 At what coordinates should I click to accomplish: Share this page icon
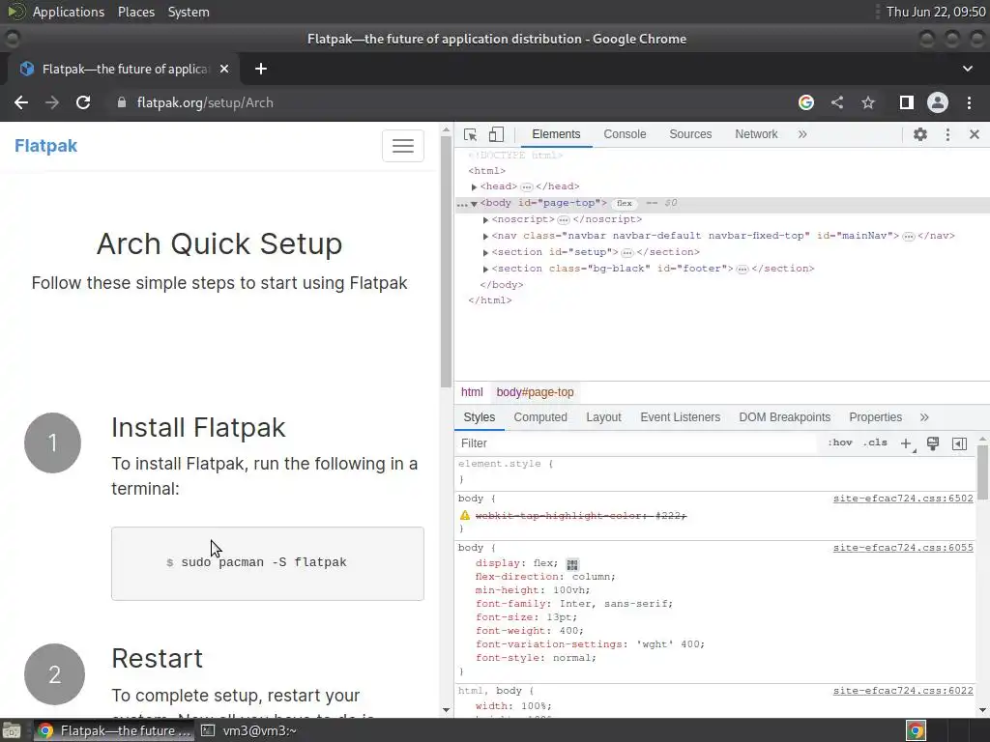point(837,102)
